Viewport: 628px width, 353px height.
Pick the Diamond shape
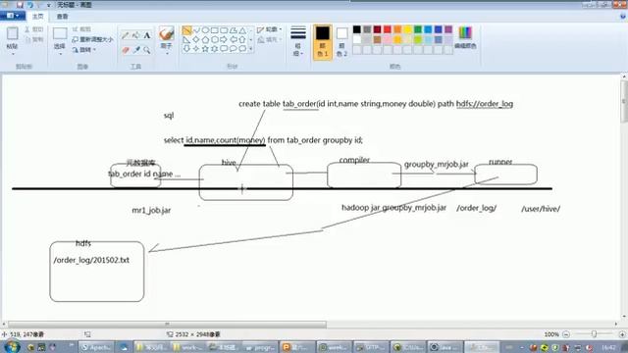[x=196, y=39]
